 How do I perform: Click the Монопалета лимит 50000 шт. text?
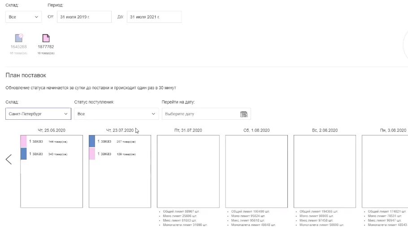point(321,225)
